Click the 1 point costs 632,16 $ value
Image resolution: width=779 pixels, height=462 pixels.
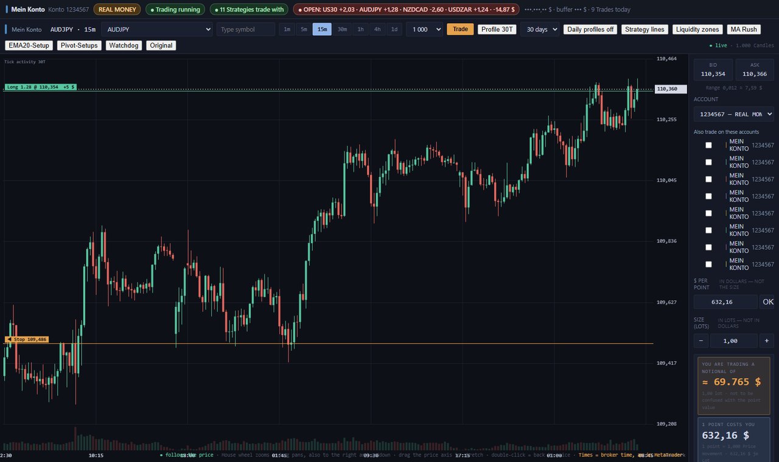(x=725, y=436)
